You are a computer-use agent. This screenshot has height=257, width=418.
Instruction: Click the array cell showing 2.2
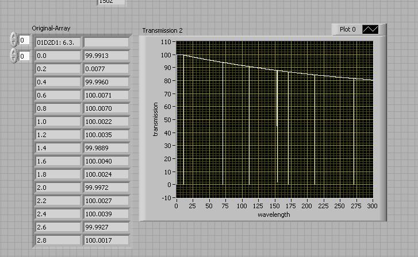pyautogui.click(x=58, y=201)
